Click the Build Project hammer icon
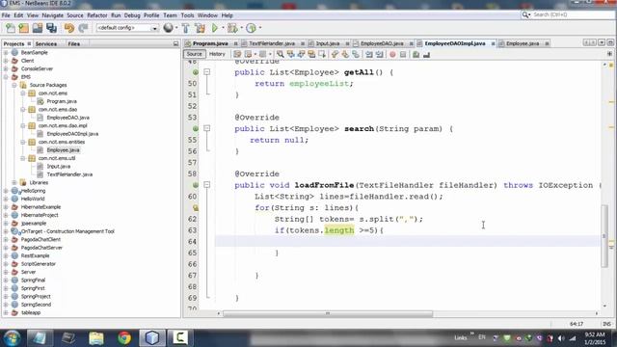 coord(185,28)
